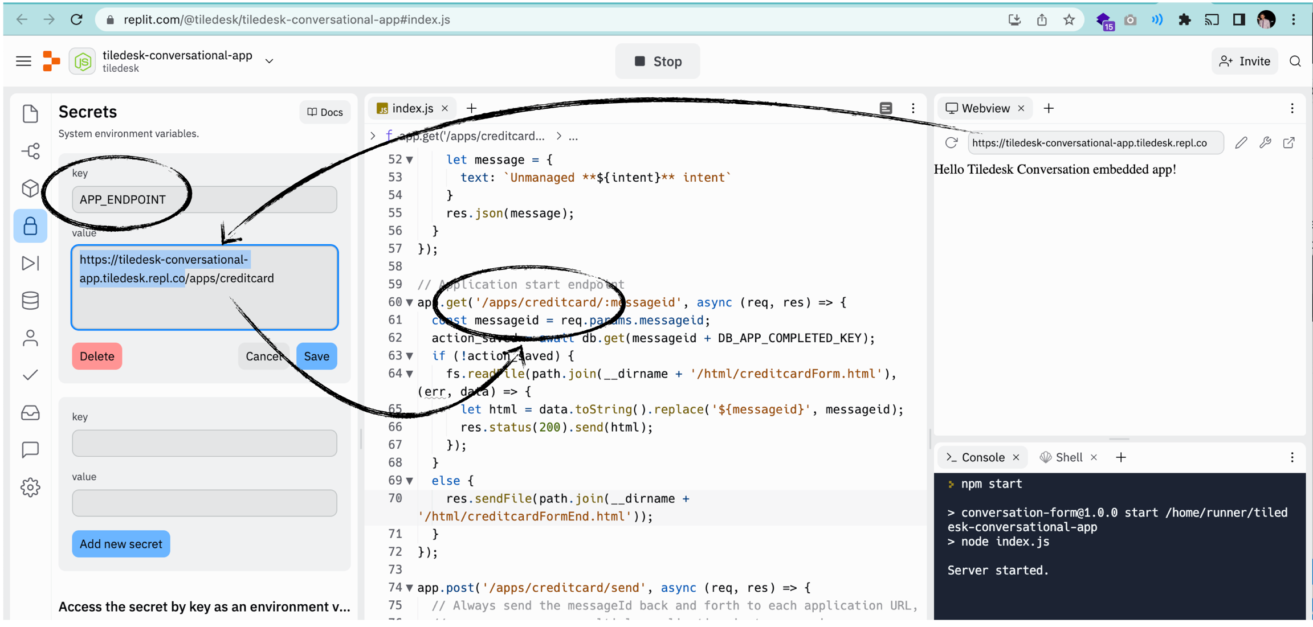Viewport: 1313px width, 627px height.
Task: Open the Database sidebar icon
Action: point(30,301)
